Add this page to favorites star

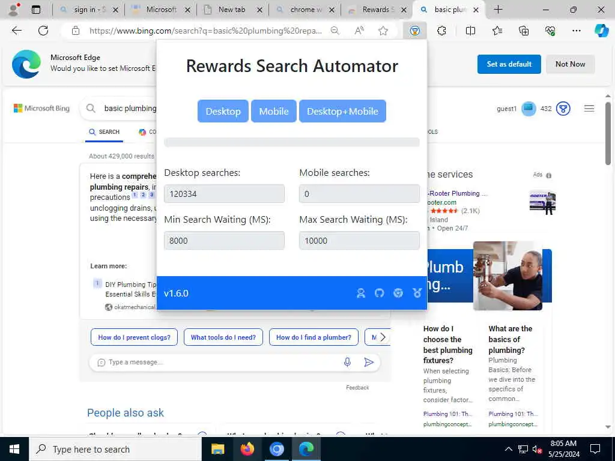[x=383, y=31]
